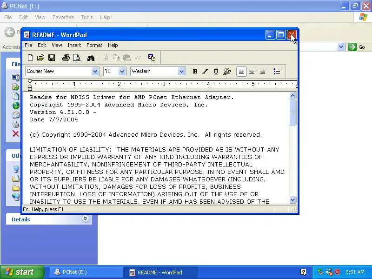Open Print Preview from the toolbar

(77, 58)
